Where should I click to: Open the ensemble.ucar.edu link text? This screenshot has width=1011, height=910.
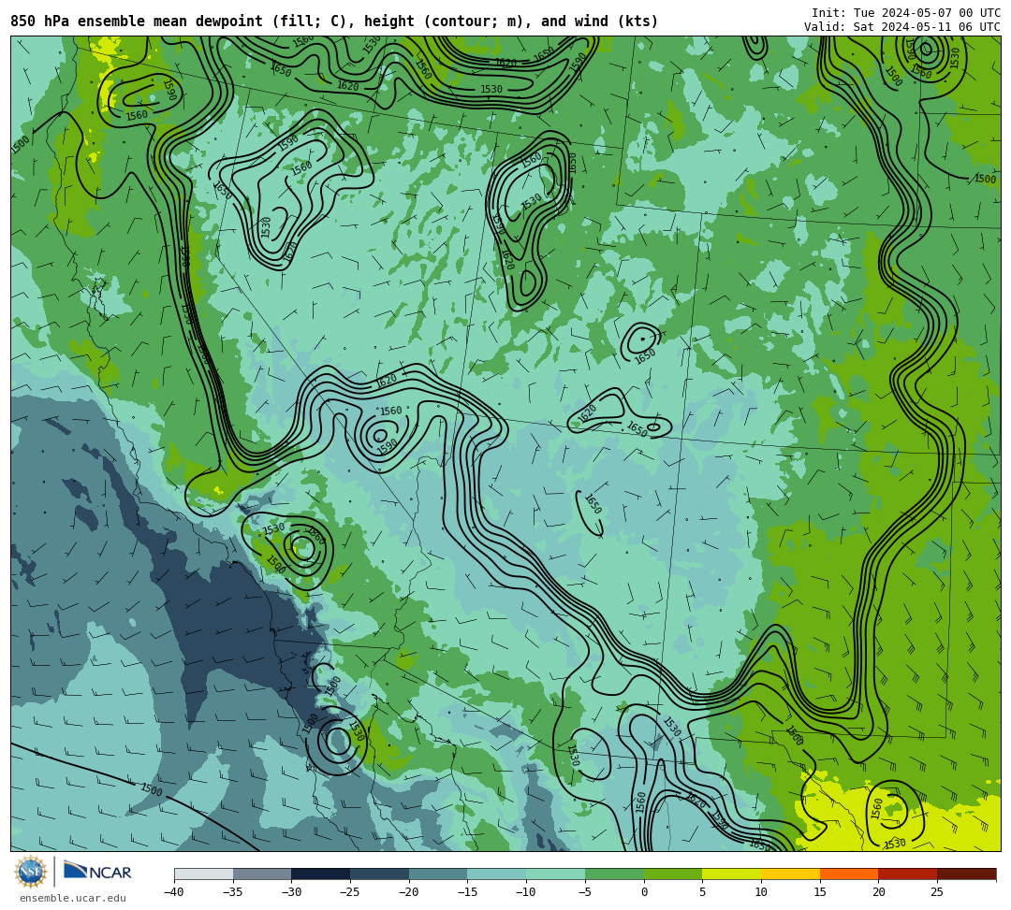click(x=73, y=898)
